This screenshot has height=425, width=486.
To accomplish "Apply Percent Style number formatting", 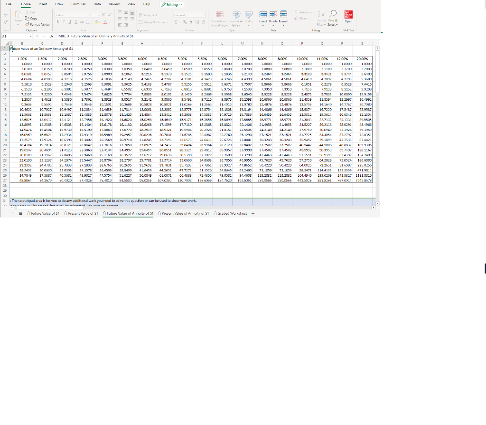I will 185,21.
